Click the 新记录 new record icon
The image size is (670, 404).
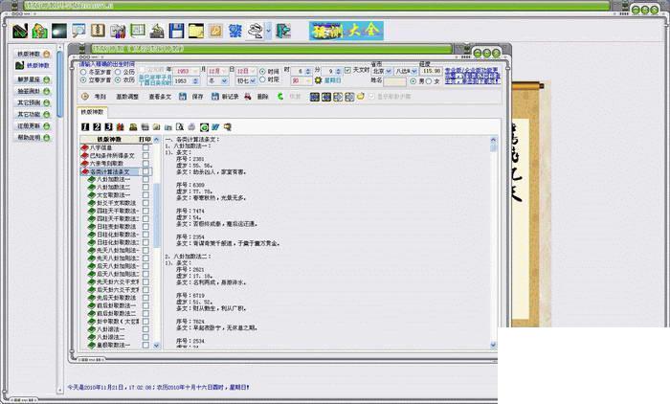(215, 97)
